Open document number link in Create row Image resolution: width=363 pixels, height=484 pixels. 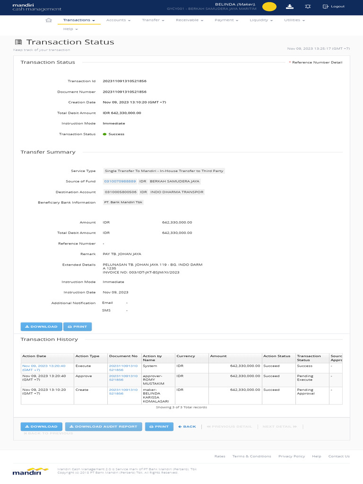(123, 391)
